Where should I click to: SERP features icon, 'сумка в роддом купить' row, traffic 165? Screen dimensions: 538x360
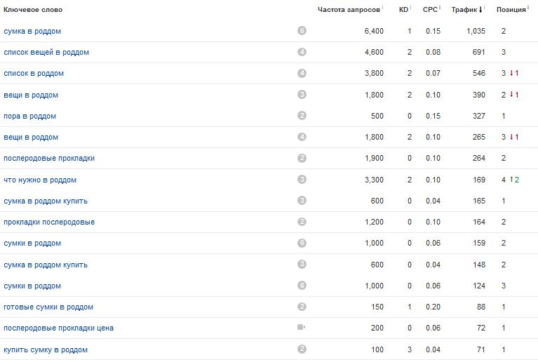coord(302,201)
